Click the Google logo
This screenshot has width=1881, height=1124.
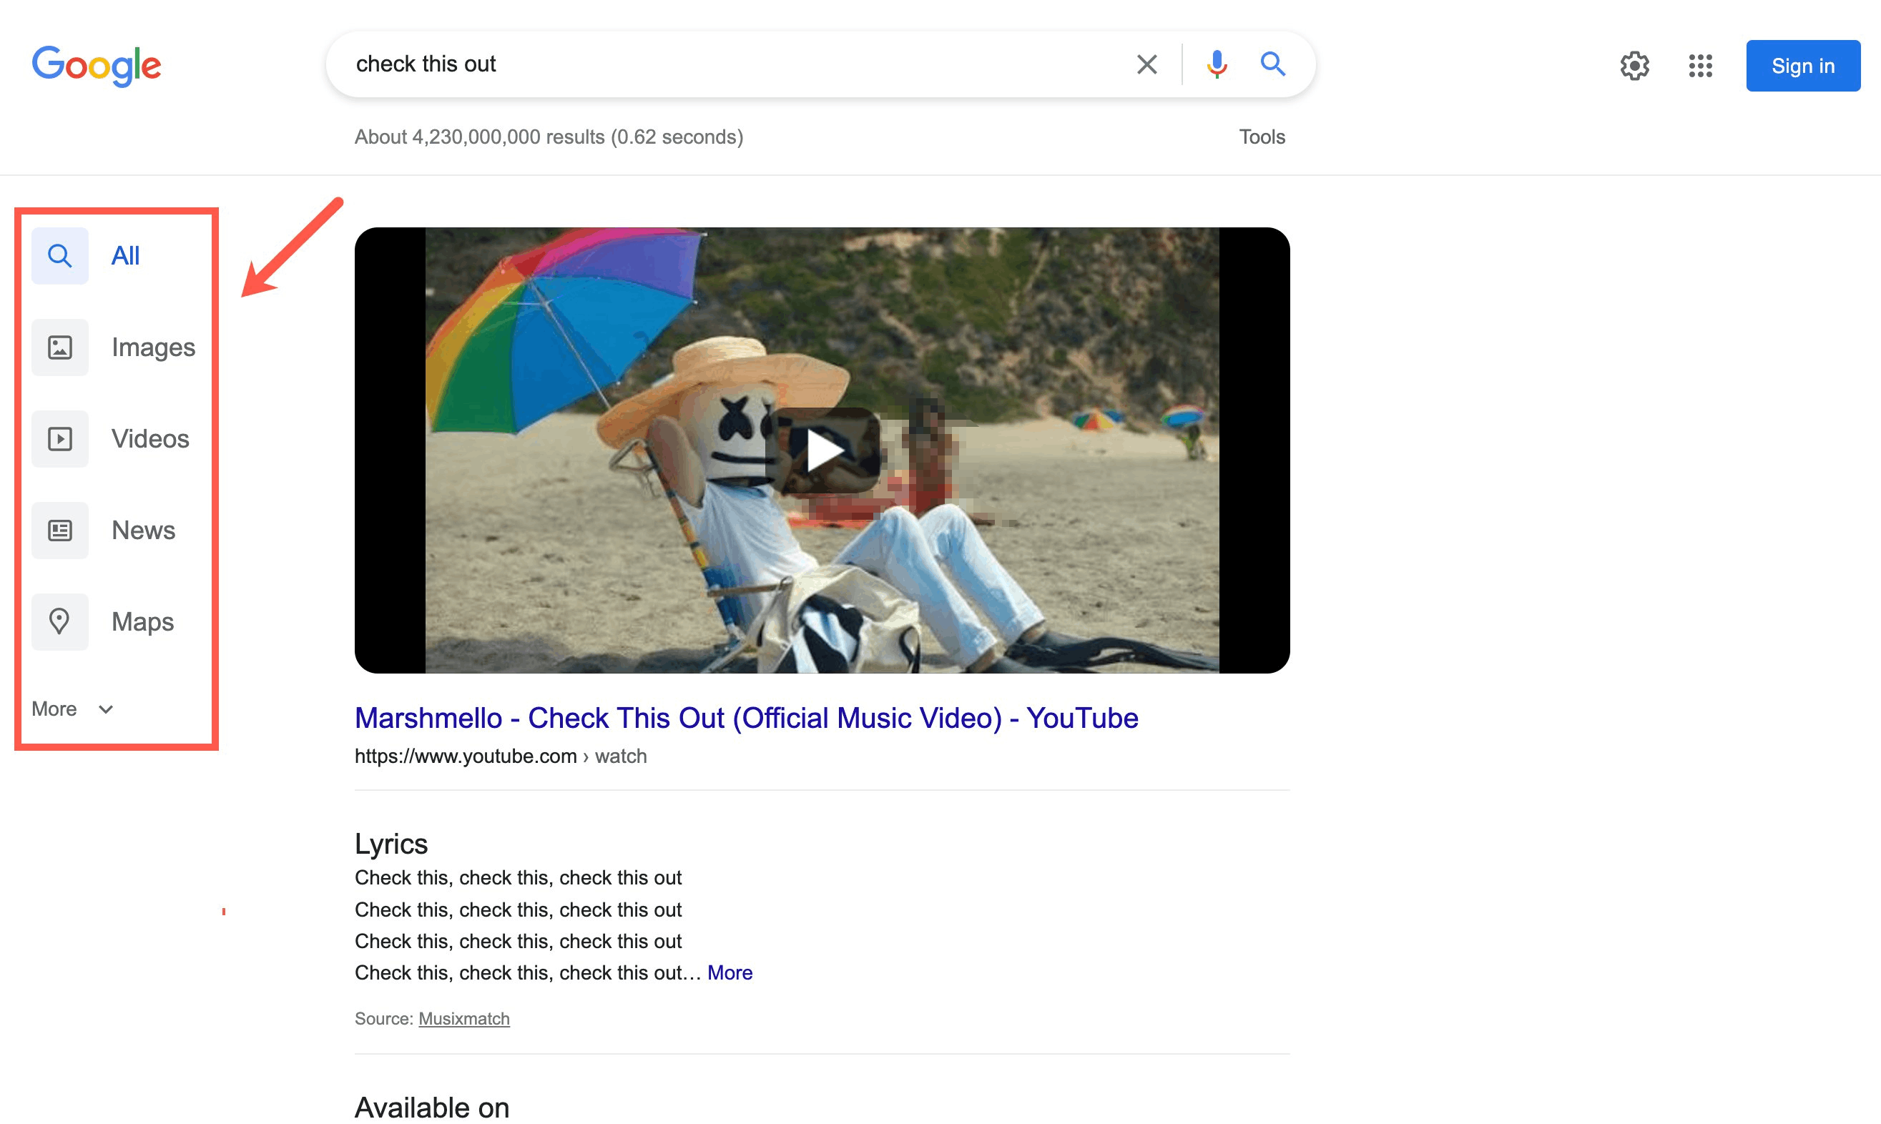click(x=97, y=65)
